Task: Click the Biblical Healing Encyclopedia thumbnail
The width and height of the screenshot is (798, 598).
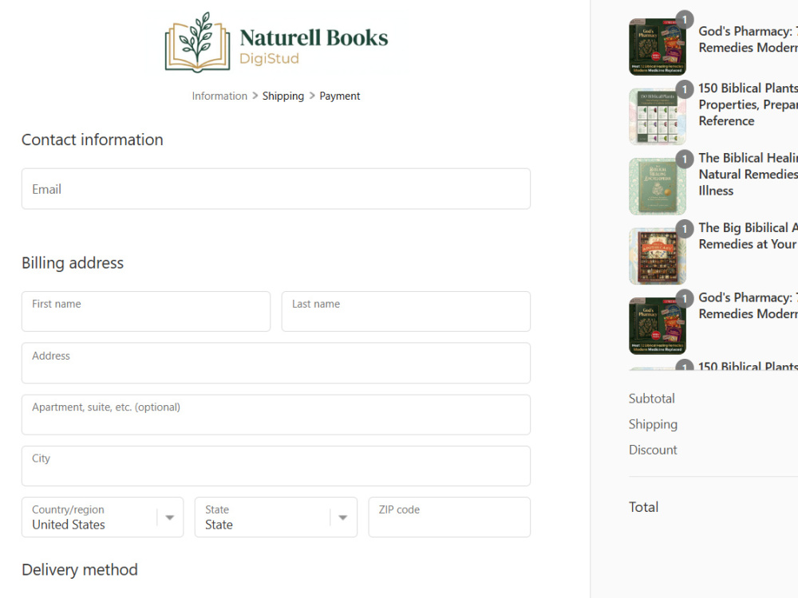Action: 658,186
